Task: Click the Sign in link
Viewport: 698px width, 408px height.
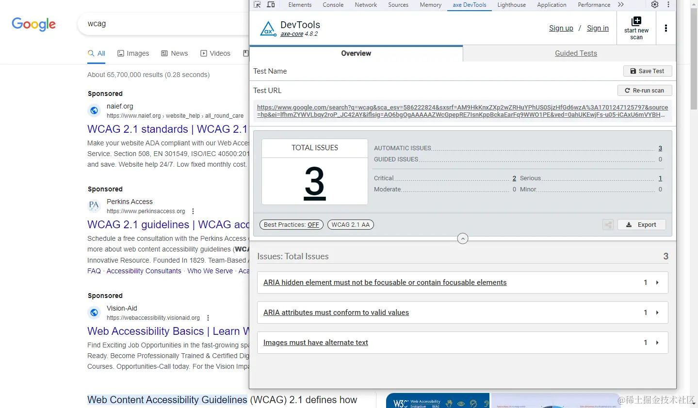Action: click(598, 28)
